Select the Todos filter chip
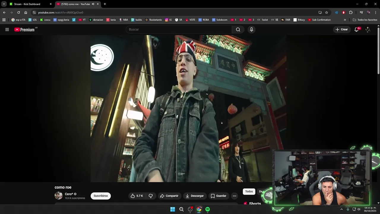This screenshot has width=380, height=214. coord(249,191)
